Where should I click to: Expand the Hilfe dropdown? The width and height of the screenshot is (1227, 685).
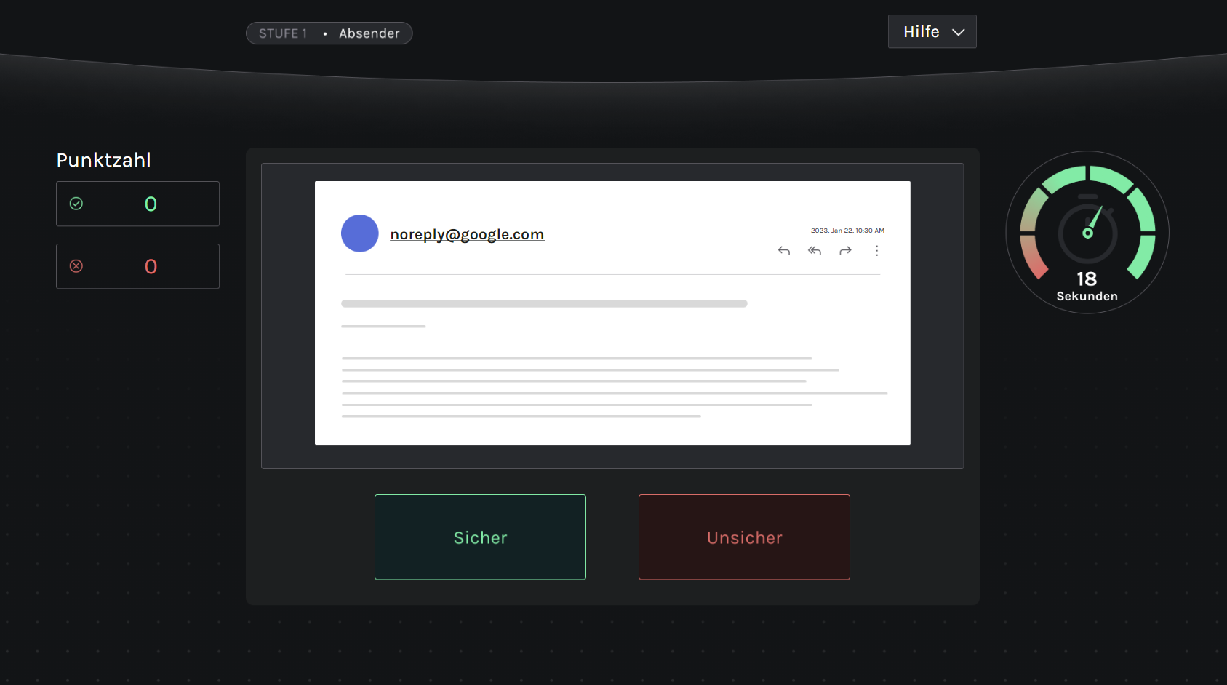932,31
